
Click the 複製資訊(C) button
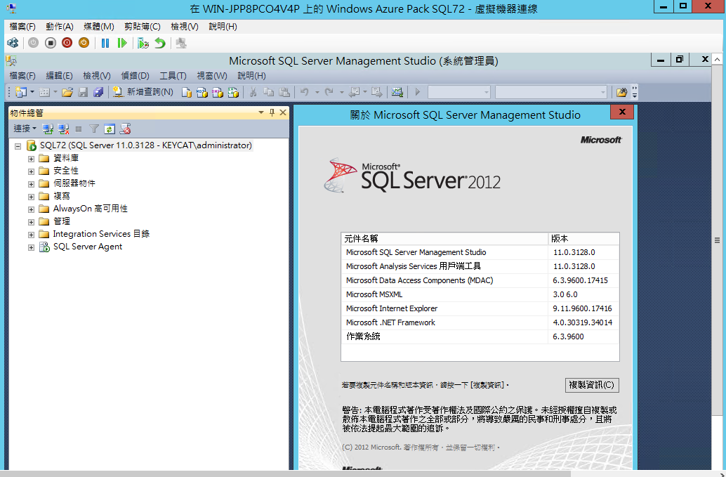tap(592, 385)
